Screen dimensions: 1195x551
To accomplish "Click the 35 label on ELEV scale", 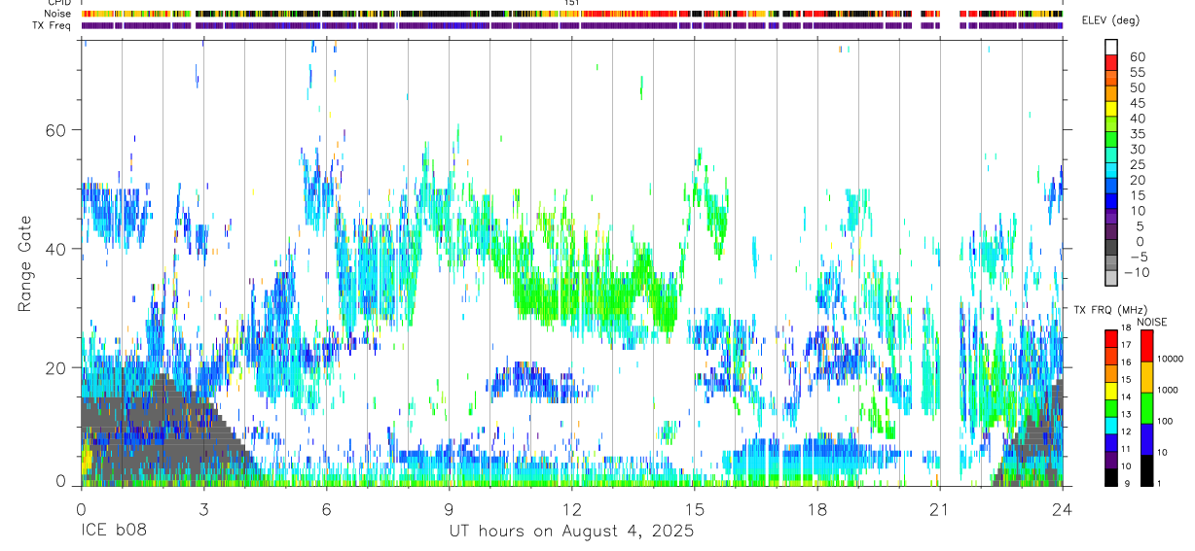I will pos(1136,133).
